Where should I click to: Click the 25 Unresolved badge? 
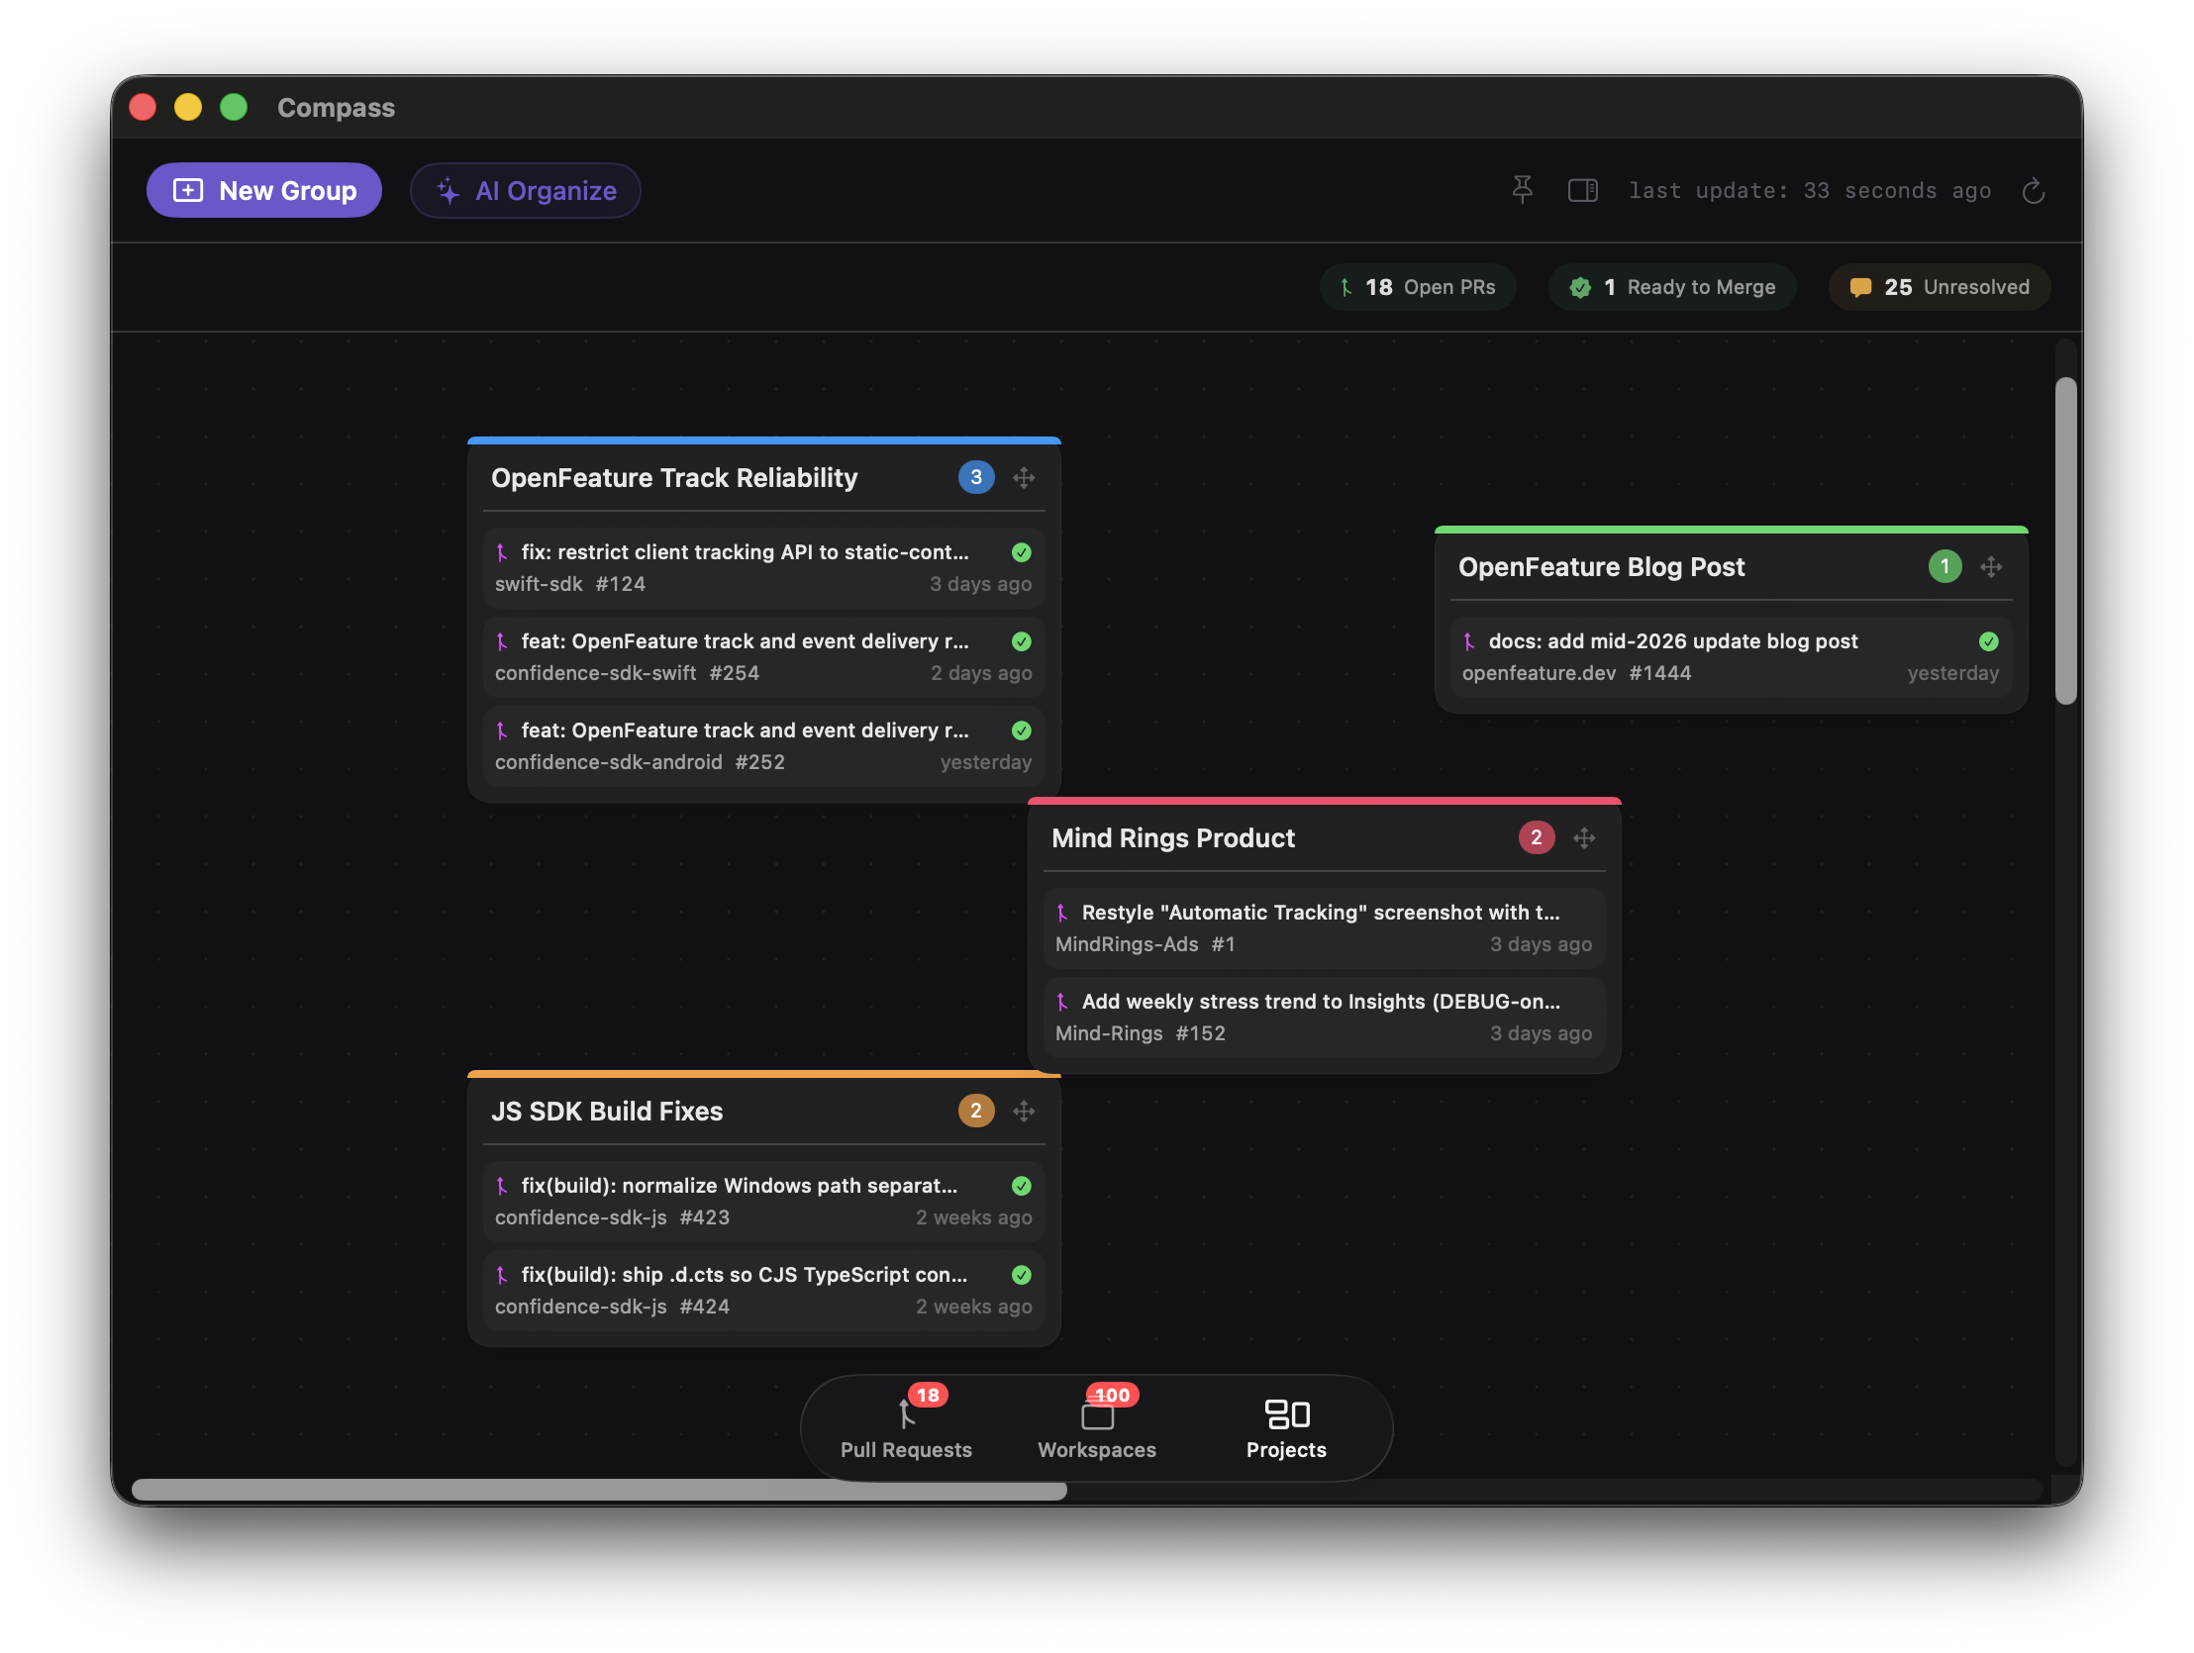coord(1940,287)
